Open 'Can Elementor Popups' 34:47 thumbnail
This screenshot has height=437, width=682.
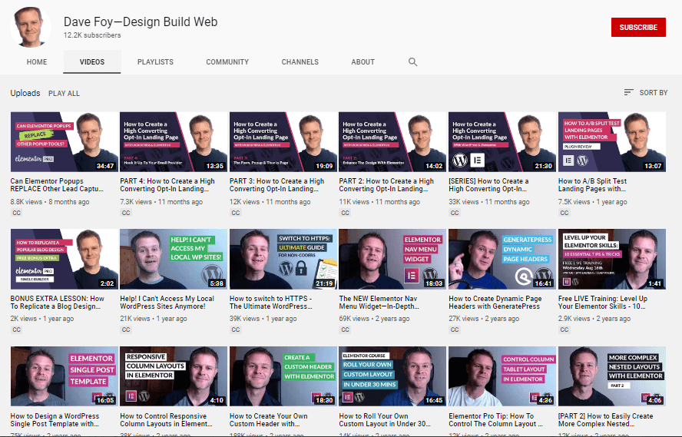pyautogui.click(x=65, y=142)
